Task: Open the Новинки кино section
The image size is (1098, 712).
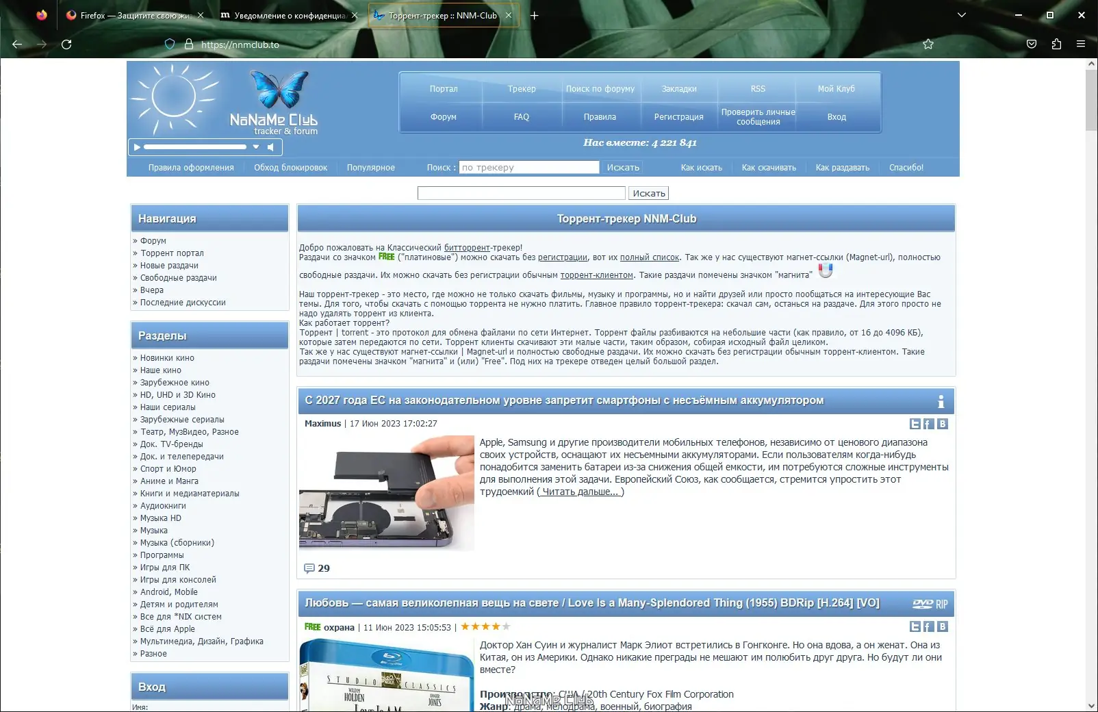Action: (167, 358)
